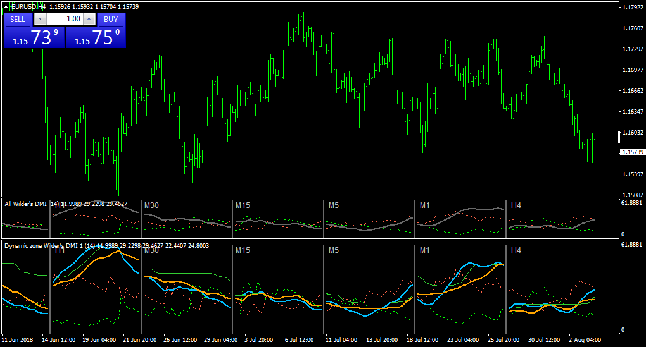
Task: Click the M30 label in the All Wilder's DMI panel
Action: tap(151, 205)
